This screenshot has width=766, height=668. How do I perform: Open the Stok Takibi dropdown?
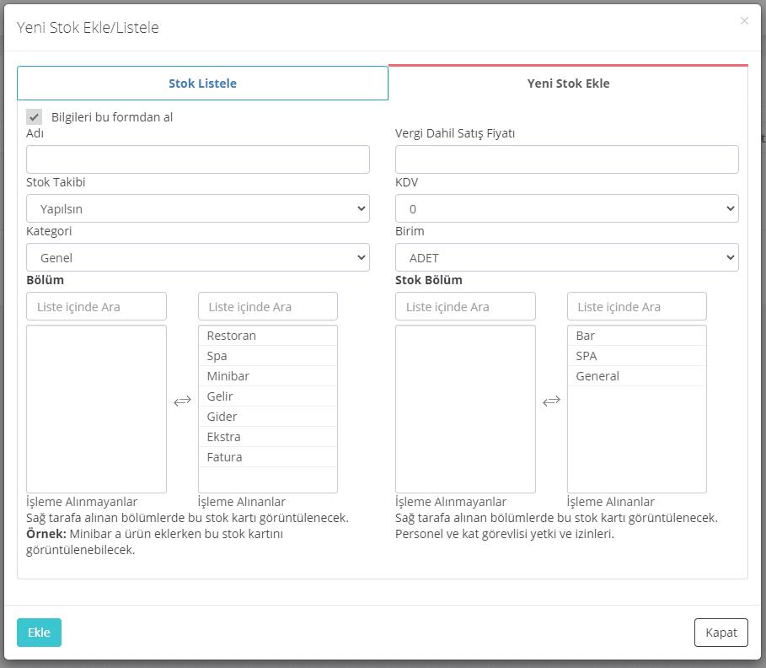[198, 209]
